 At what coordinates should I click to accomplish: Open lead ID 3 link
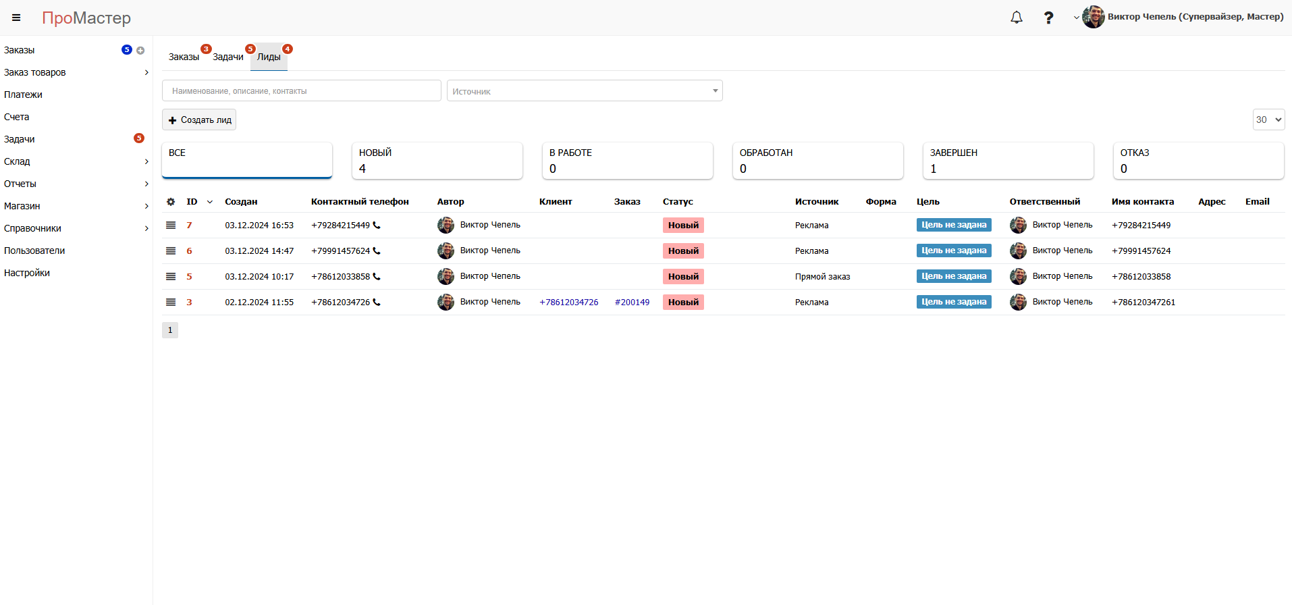point(189,302)
